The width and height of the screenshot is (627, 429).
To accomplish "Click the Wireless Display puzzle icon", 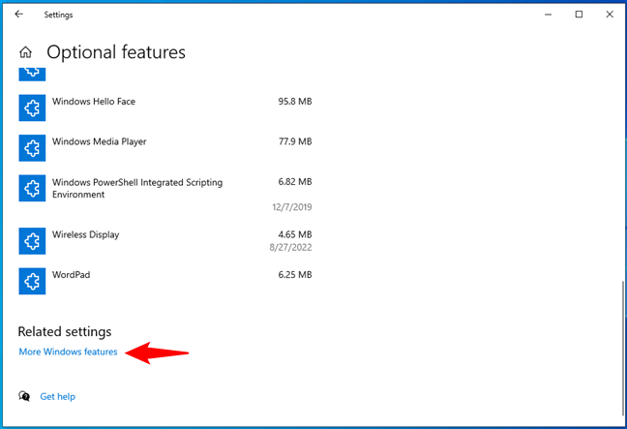I will pyautogui.click(x=32, y=241).
